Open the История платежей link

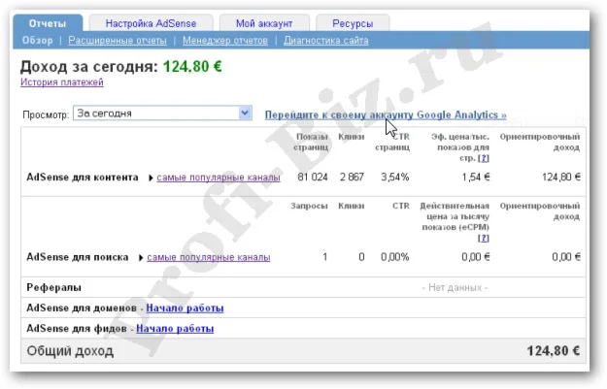coord(62,82)
